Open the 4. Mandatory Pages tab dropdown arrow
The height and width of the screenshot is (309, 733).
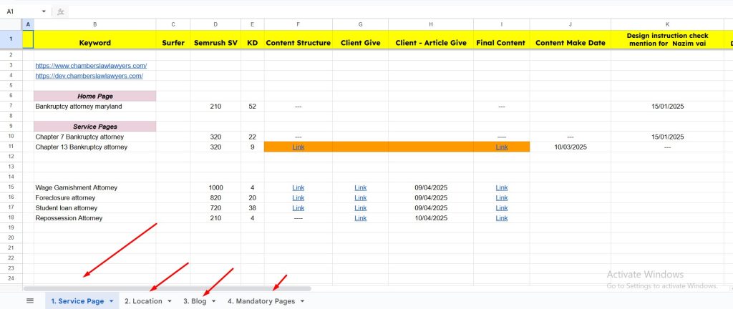click(303, 301)
